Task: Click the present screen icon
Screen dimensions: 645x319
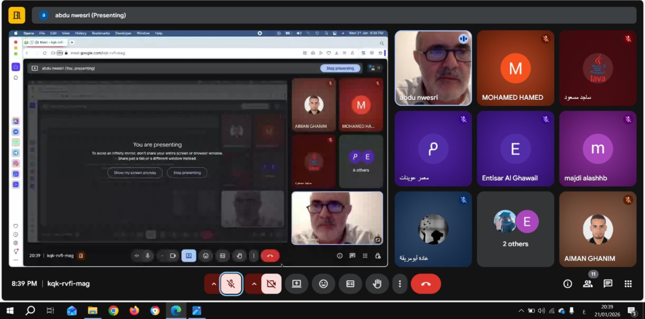Action: 297,284
